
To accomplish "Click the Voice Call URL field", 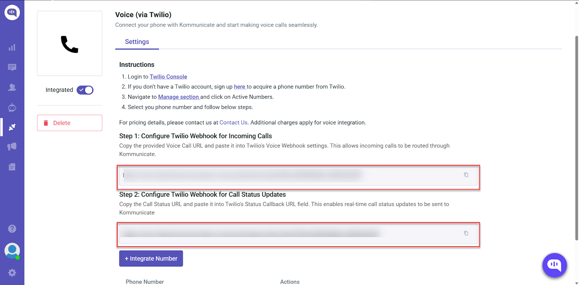I will coord(298,175).
